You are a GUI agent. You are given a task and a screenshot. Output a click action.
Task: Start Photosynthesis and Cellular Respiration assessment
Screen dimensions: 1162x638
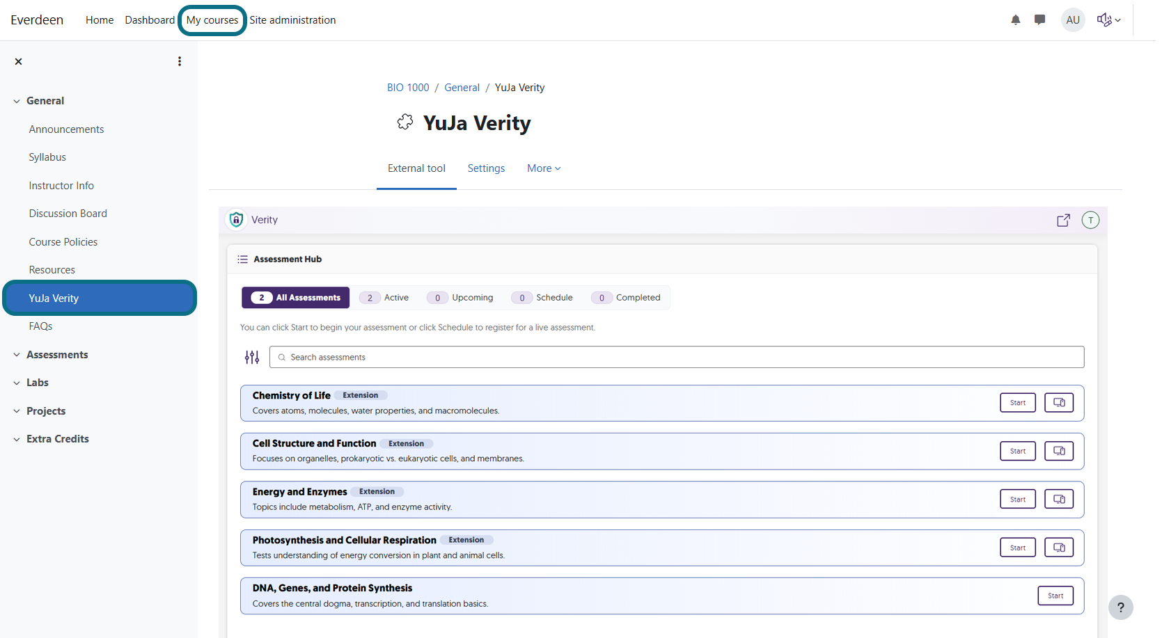(x=1018, y=548)
